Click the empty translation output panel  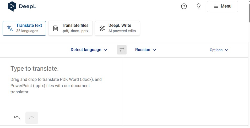coord(186,91)
